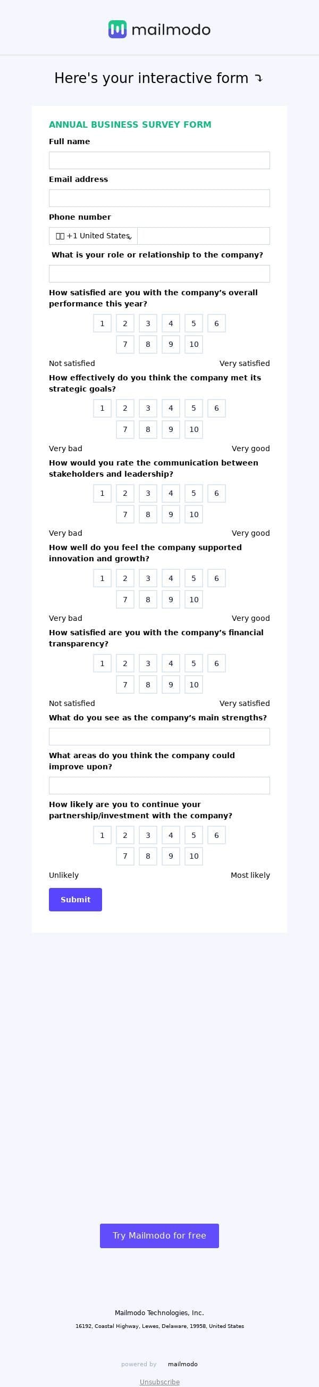Select rating 9 for continuing partnership likelihood
Image resolution: width=319 pixels, height=1387 pixels.
[171, 856]
